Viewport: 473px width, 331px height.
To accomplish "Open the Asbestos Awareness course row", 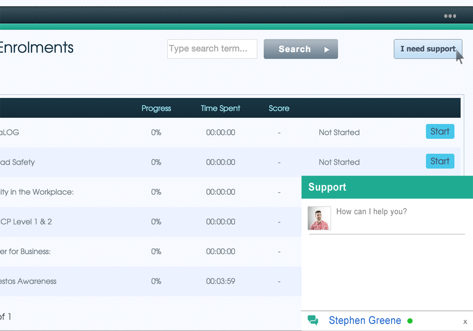I will tap(28, 281).
